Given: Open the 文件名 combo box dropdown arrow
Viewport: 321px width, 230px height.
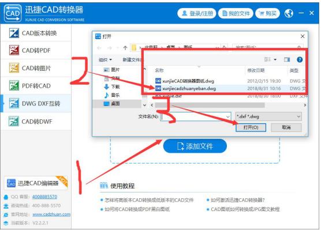Looking at the screenshot, I should (227, 116).
